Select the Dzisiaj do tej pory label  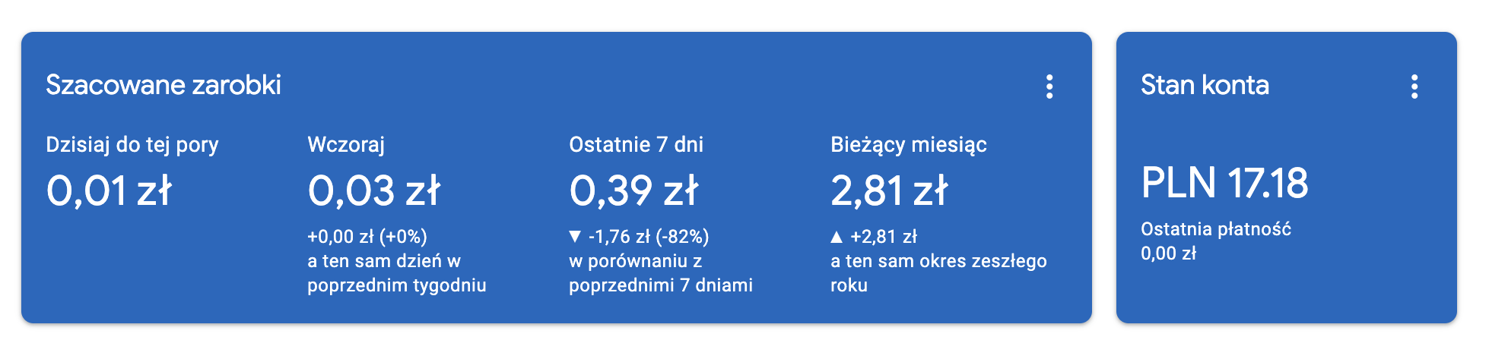[x=132, y=145]
